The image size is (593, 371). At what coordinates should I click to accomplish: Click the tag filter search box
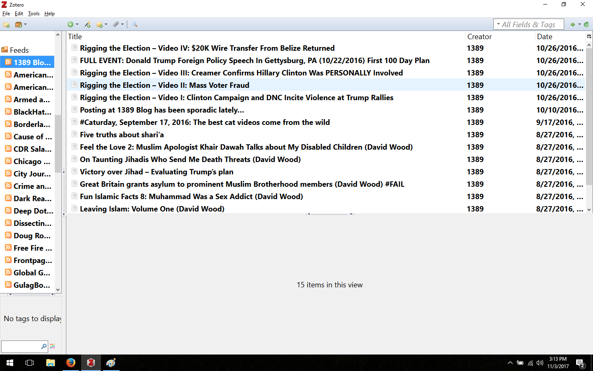pos(24,347)
